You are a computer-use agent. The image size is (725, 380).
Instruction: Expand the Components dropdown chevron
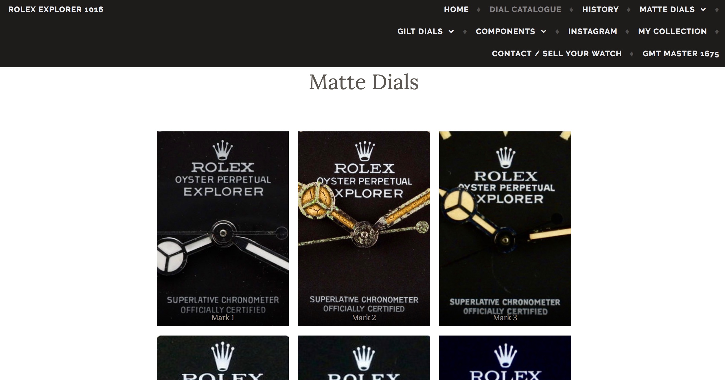pyautogui.click(x=544, y=31)
